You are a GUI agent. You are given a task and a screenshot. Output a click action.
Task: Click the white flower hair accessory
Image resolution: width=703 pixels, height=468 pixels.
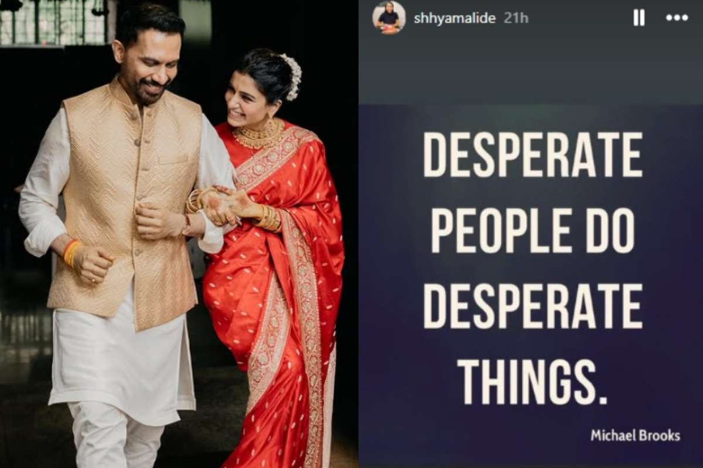pyautogui.click(x=292, y=76)
